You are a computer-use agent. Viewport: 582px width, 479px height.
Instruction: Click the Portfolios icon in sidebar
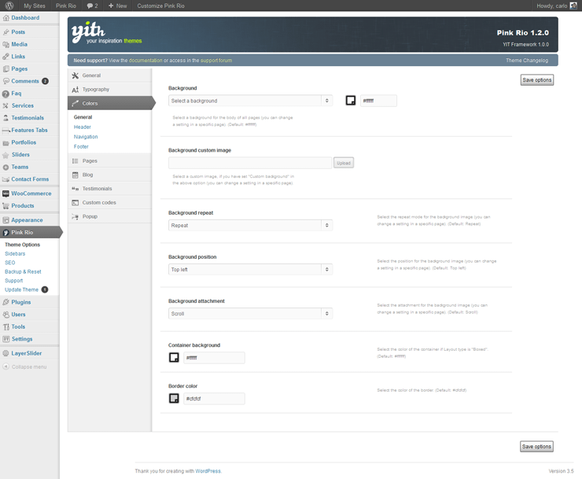coord(6,142)
